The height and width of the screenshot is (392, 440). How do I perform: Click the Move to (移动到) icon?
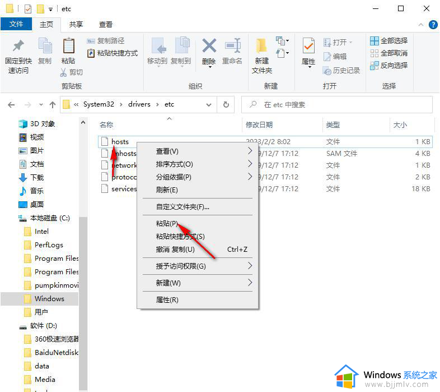pyautogui.click(x=158, y=46)
